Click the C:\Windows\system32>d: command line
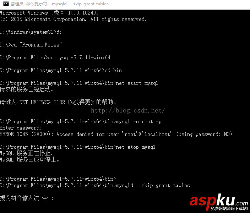250x213 pixels. pos(31,32)
